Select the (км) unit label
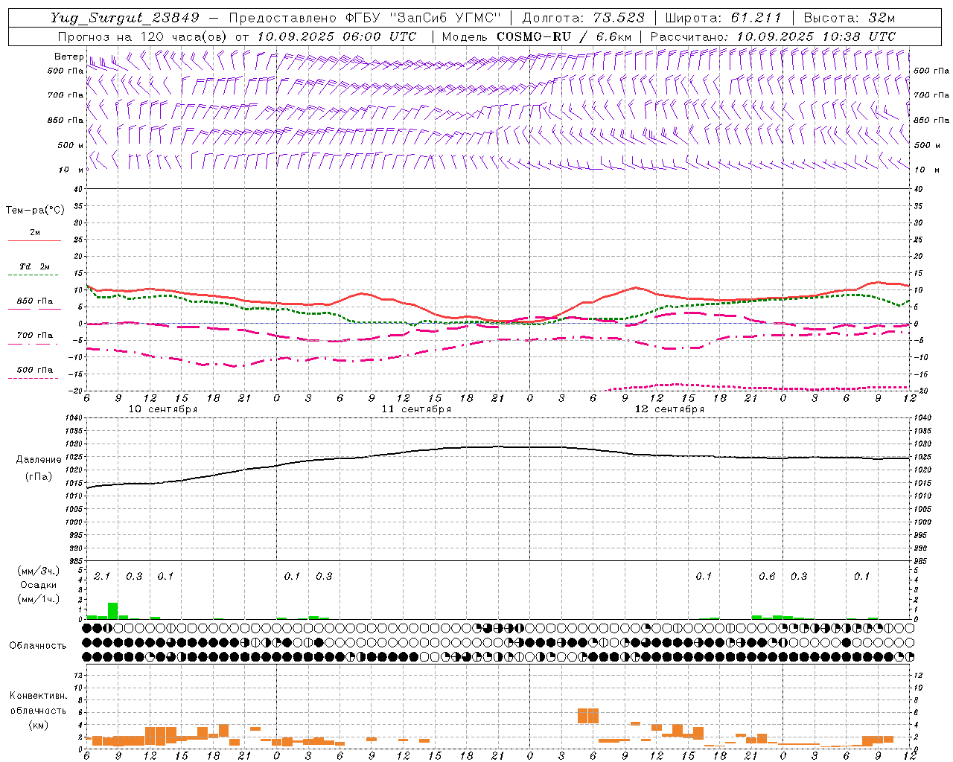This screenshot has height=762, width=953. [x=39, y=724]
